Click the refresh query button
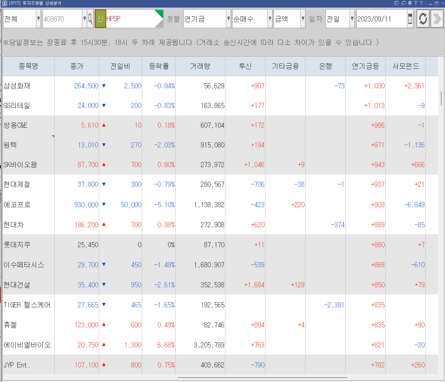The width and height of the screenshot is (445, 382). point(423,19)
